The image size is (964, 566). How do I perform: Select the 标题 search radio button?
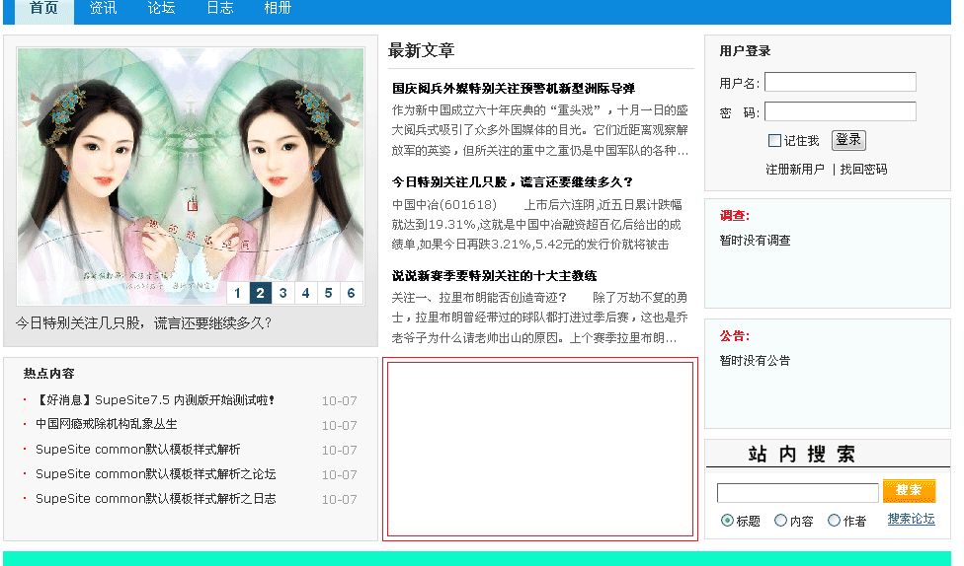(x=727, y=521)
